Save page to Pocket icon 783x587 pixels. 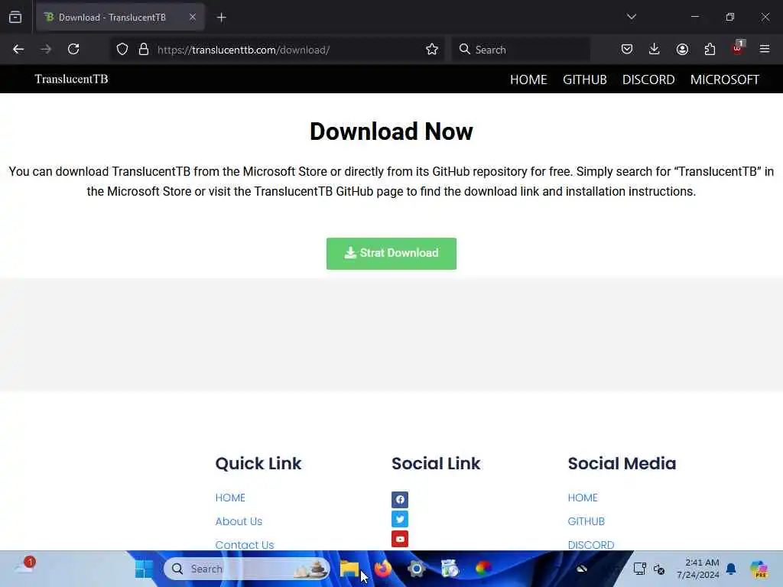pos(627,50)
